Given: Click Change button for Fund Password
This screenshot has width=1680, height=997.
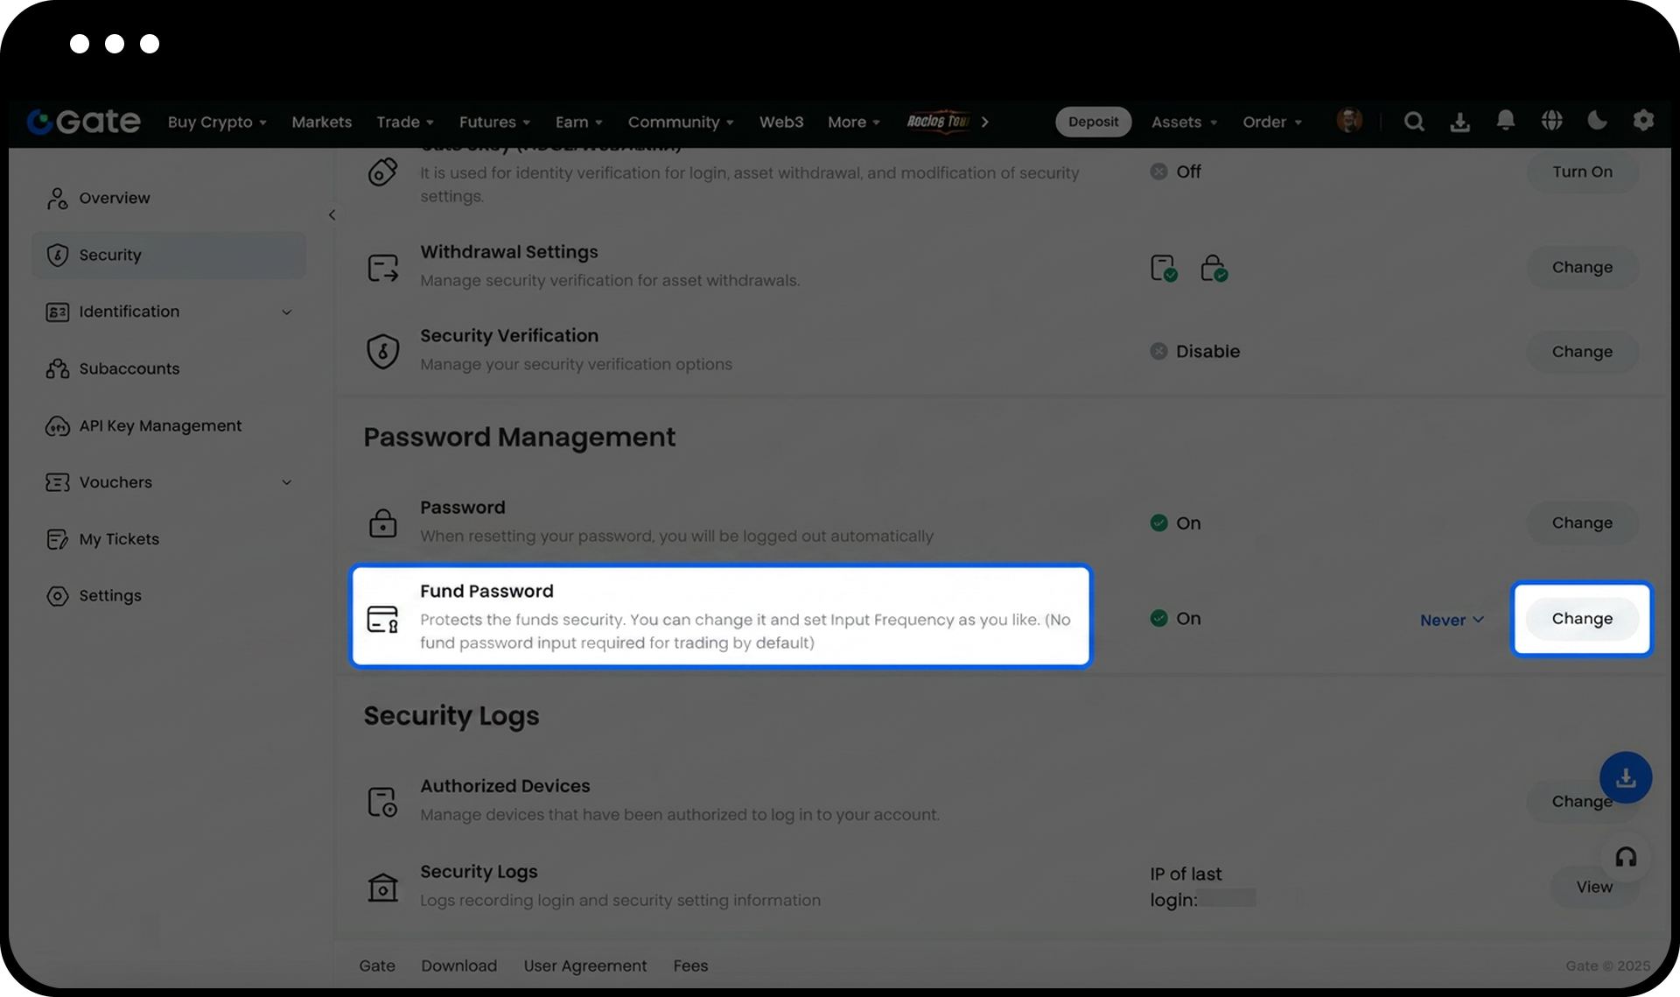Looking at the screenshot, I should coord(1581,619).
